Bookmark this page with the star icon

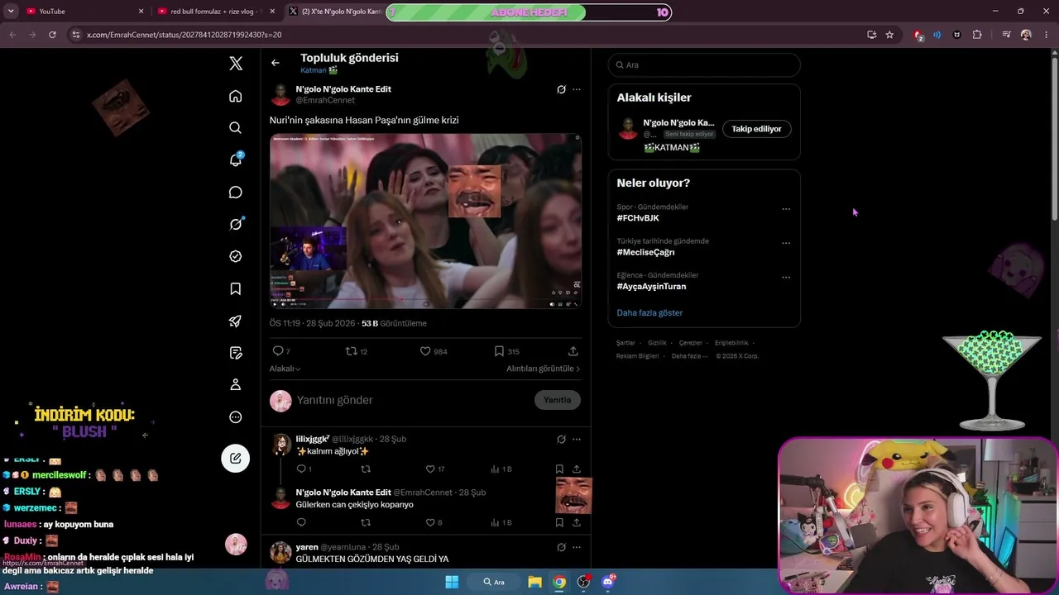click(x=889, y=35)
